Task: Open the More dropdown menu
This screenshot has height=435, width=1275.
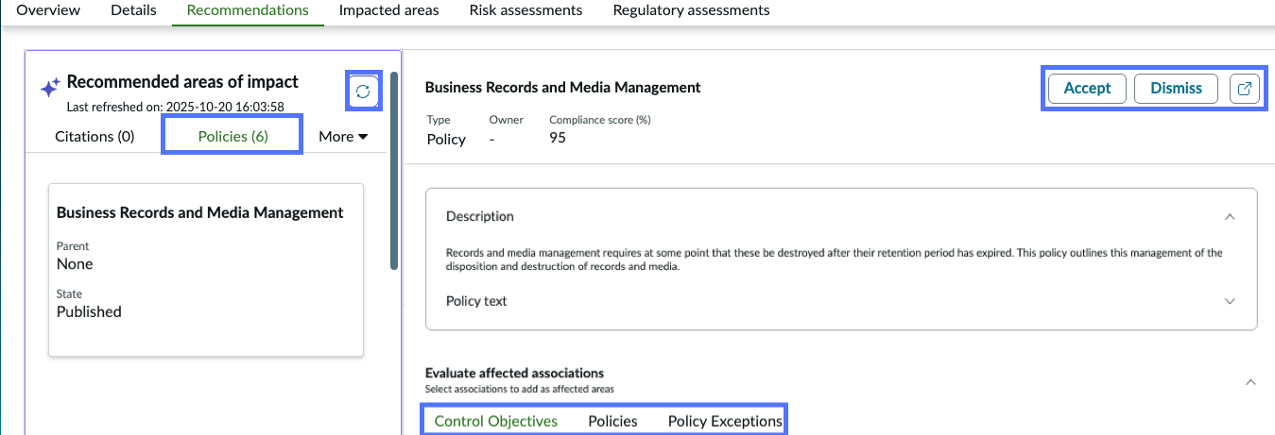Action: pyautogui.click(x=343, y=136)
